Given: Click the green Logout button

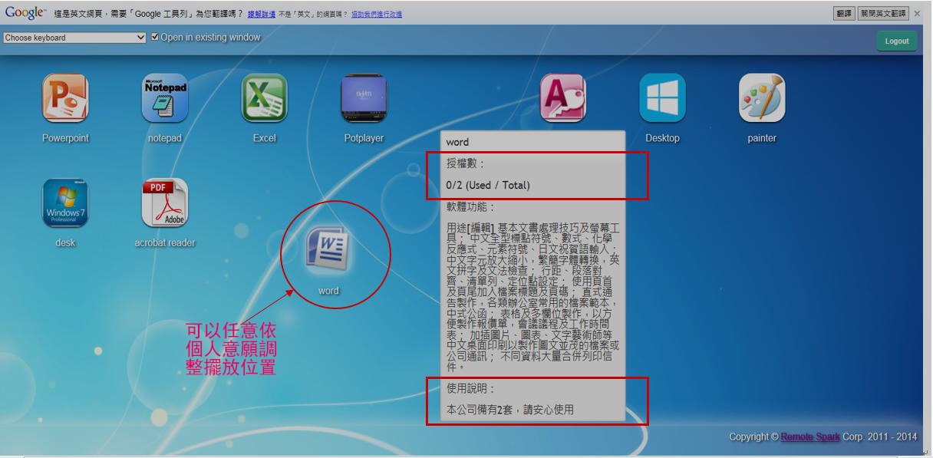Looking at the screenshot, I should [896, 41].
